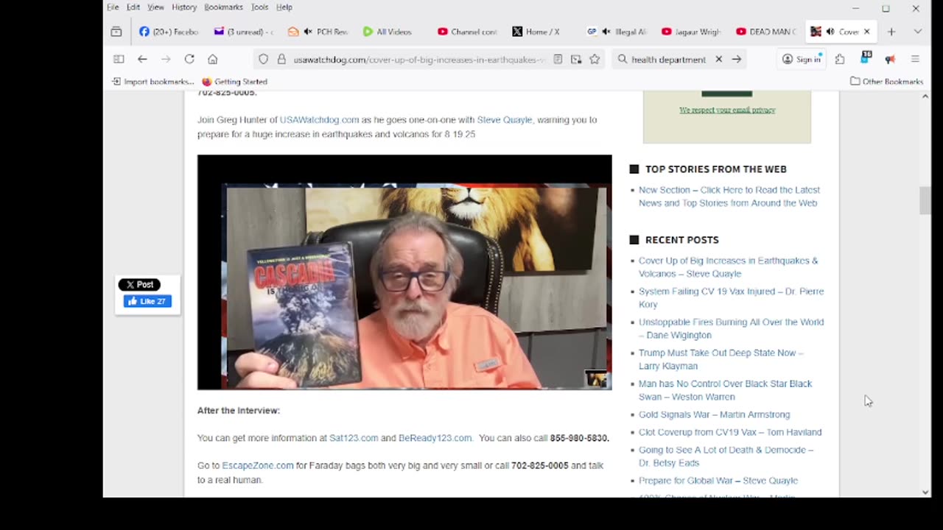The image size is (943, 530).
Task: Open the Firefox application hamburger menu
Action: 915,59
